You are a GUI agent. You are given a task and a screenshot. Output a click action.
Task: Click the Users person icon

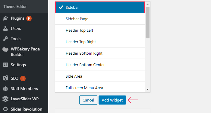(x=5, y=28)
